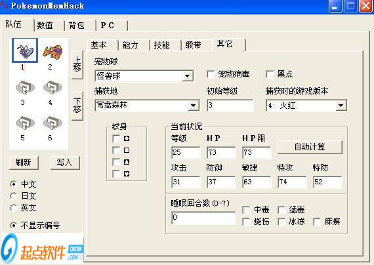Toggle the 中毒 status checkbox
The image size is (374, 265).
coord(246,210)
